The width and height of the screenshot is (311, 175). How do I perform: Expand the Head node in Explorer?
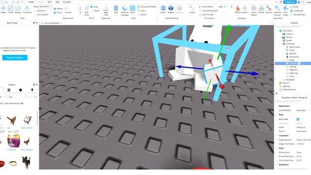[x=283, y=60]
